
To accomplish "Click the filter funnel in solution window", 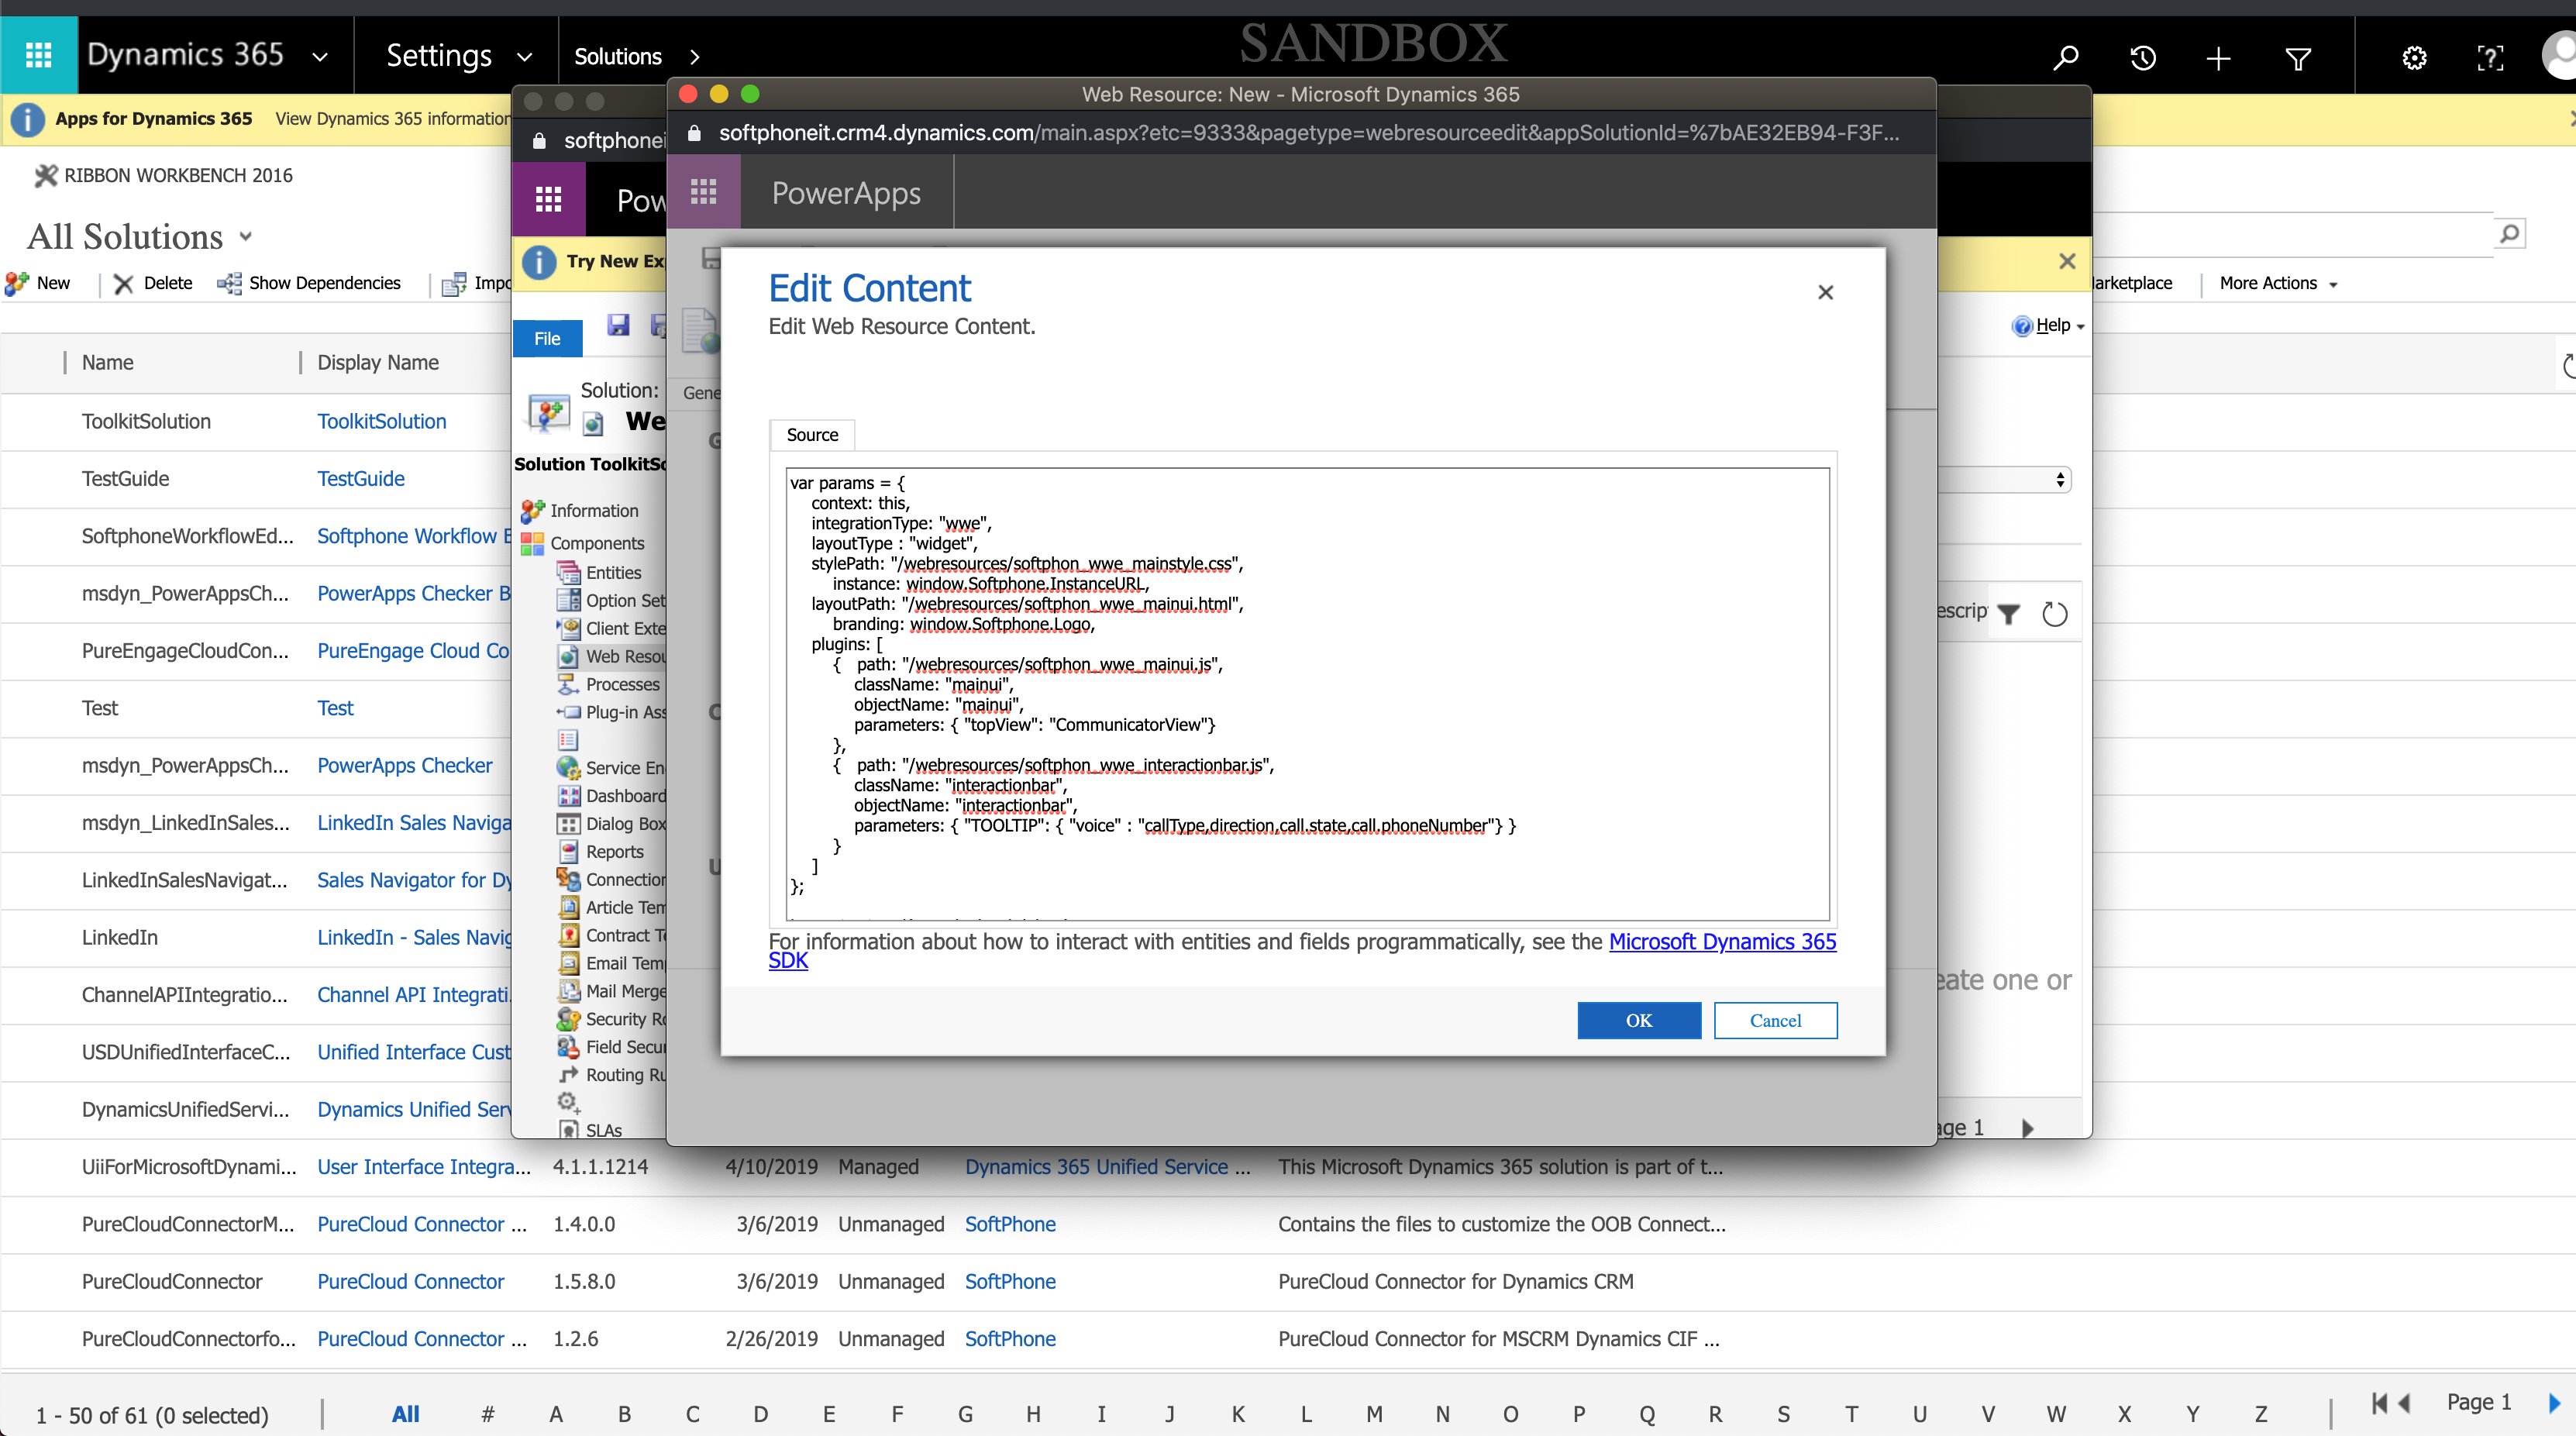I will pyautogui.click(x=2008, y=613).
